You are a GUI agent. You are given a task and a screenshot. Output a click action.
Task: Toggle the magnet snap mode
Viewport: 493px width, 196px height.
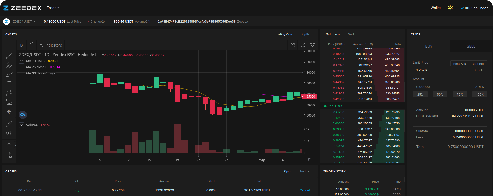(9, 146)
